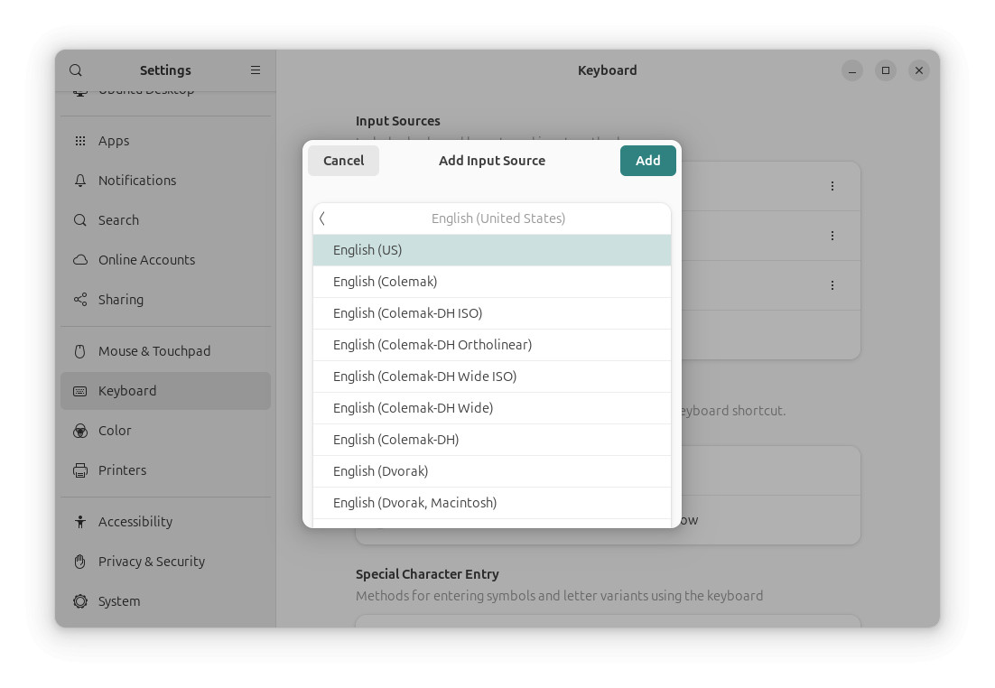Click the Online Accounts cloud icon
The image size is (995, 688).
tap(80, 260)
